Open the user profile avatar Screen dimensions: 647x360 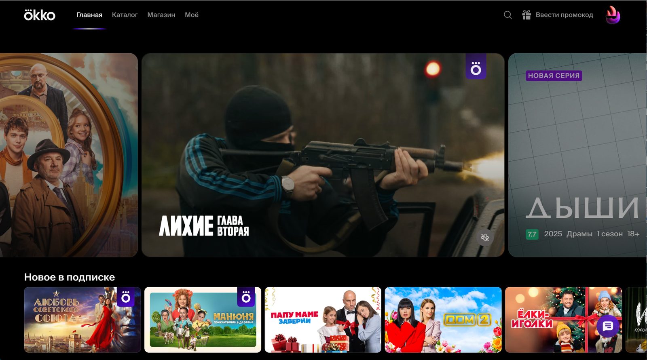pos(613,15)
